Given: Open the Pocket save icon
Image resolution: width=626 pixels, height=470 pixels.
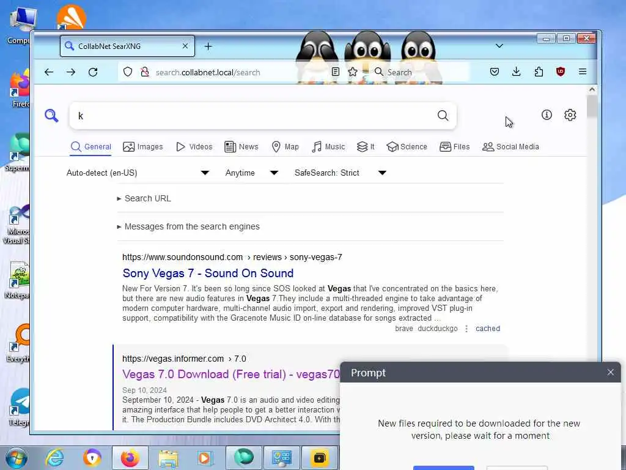Looking at the screenshot, I should pos(494,72).
